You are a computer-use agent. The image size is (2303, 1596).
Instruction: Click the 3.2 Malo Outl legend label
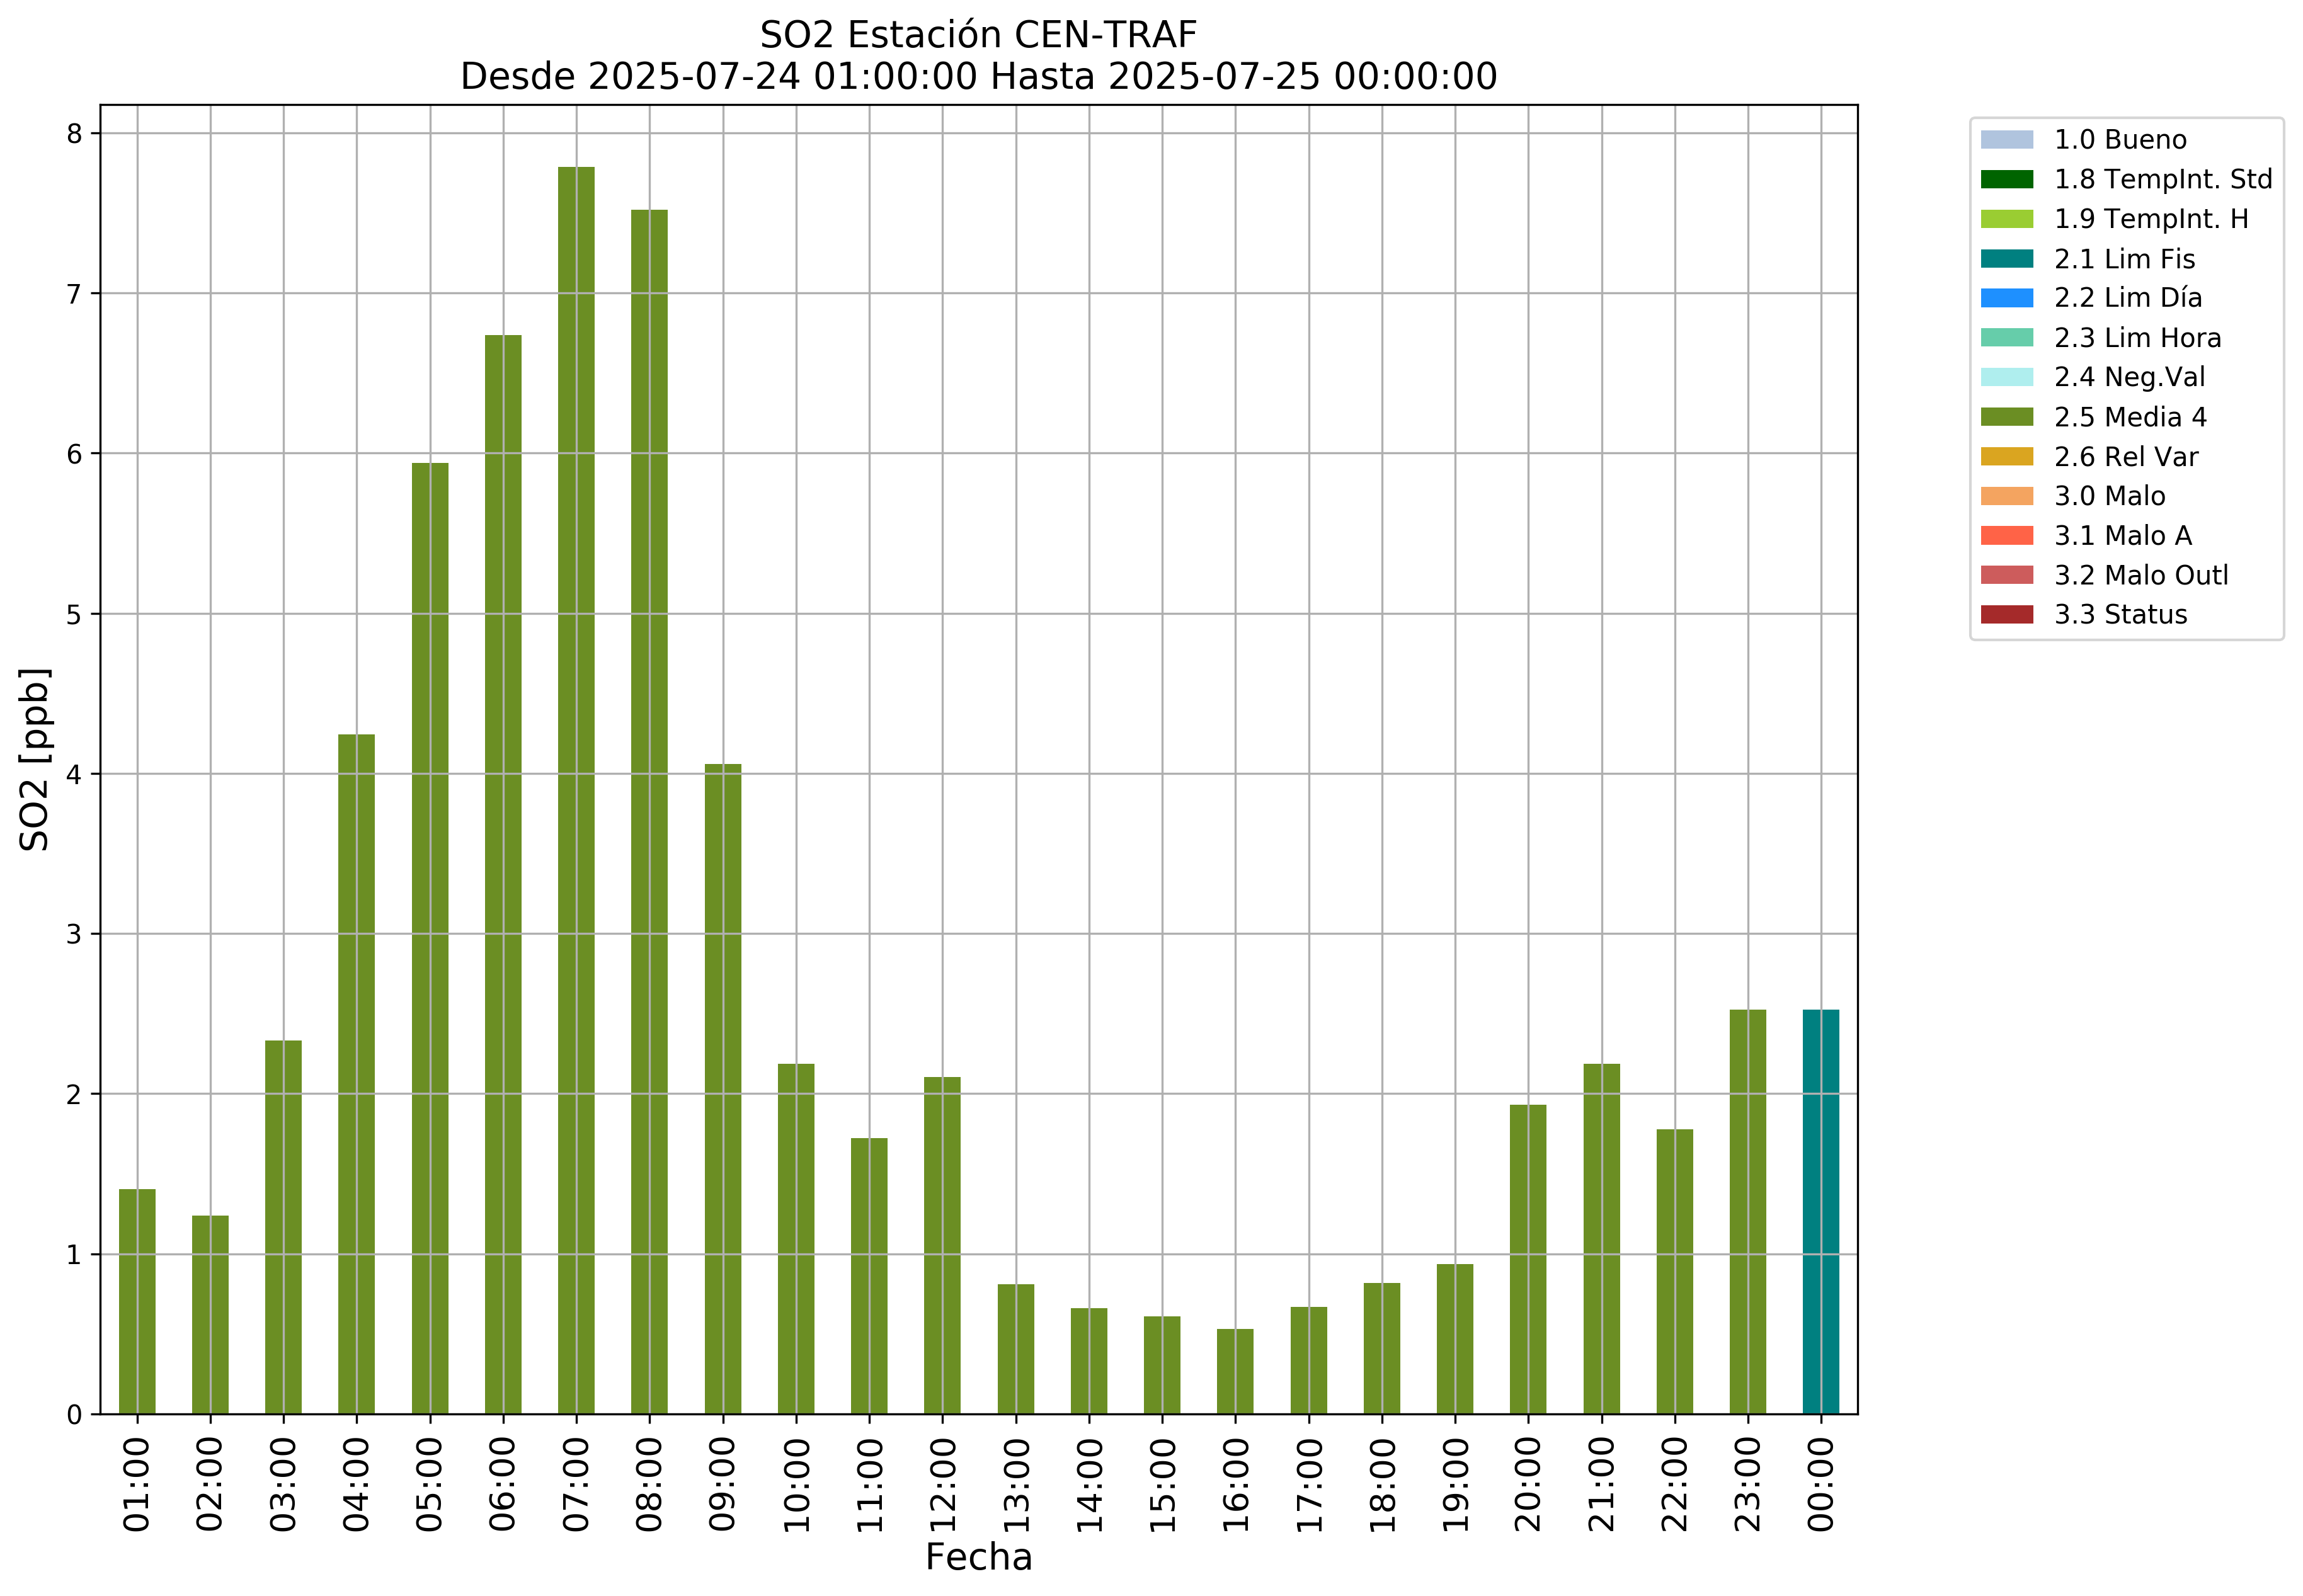pos(2141,575)
